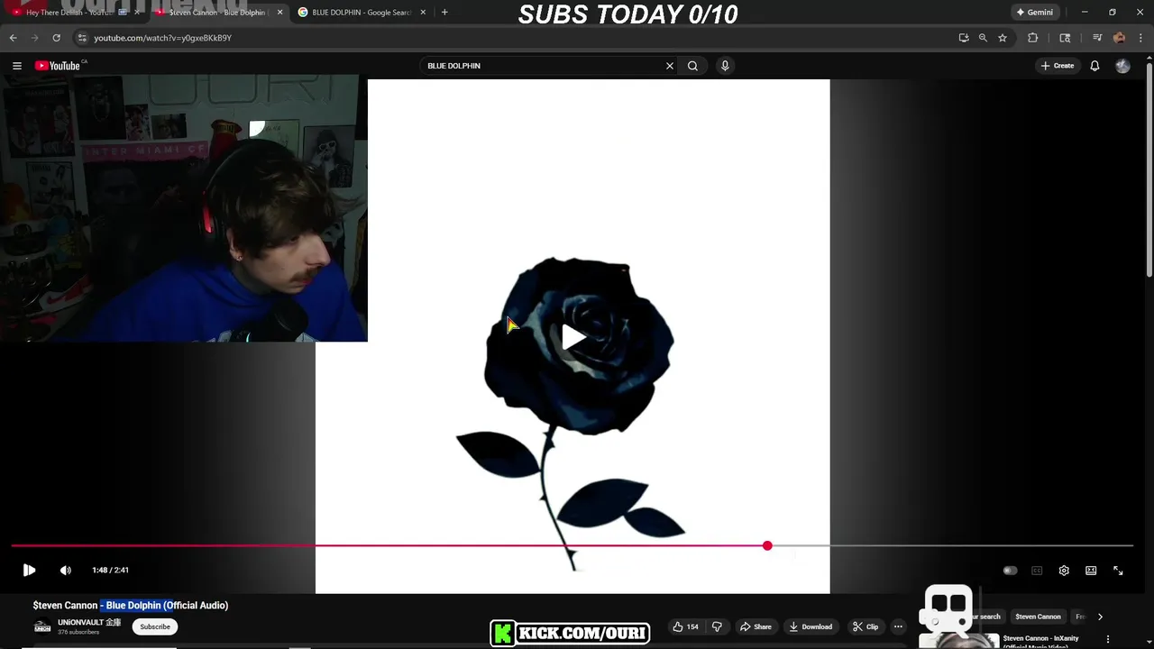The width and height of the screenshot is (1154, 649).
Task: Like the video with 154 likes
Action: click(x=686, y=626)
